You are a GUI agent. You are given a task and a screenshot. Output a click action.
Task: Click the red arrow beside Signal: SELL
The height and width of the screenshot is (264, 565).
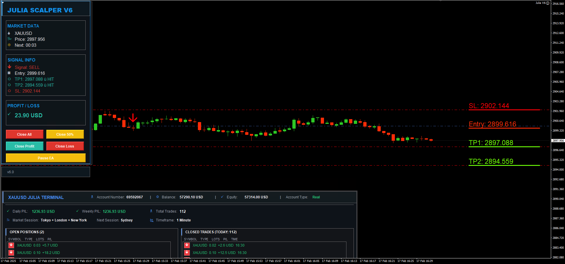[x=9, y=67]
